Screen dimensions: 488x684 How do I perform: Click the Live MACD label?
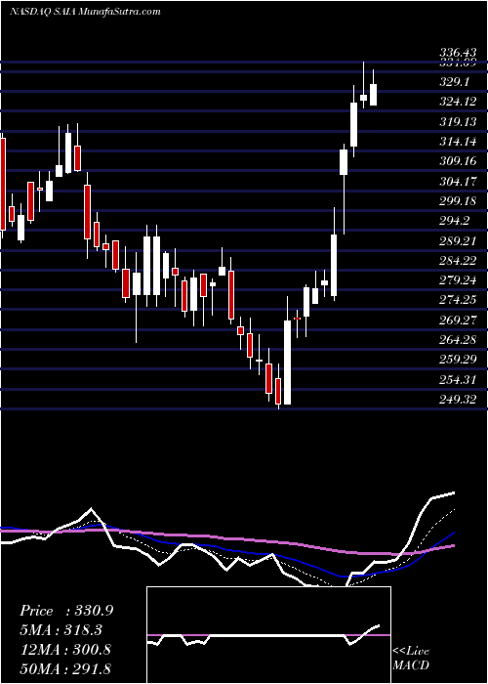coord(411,658)
